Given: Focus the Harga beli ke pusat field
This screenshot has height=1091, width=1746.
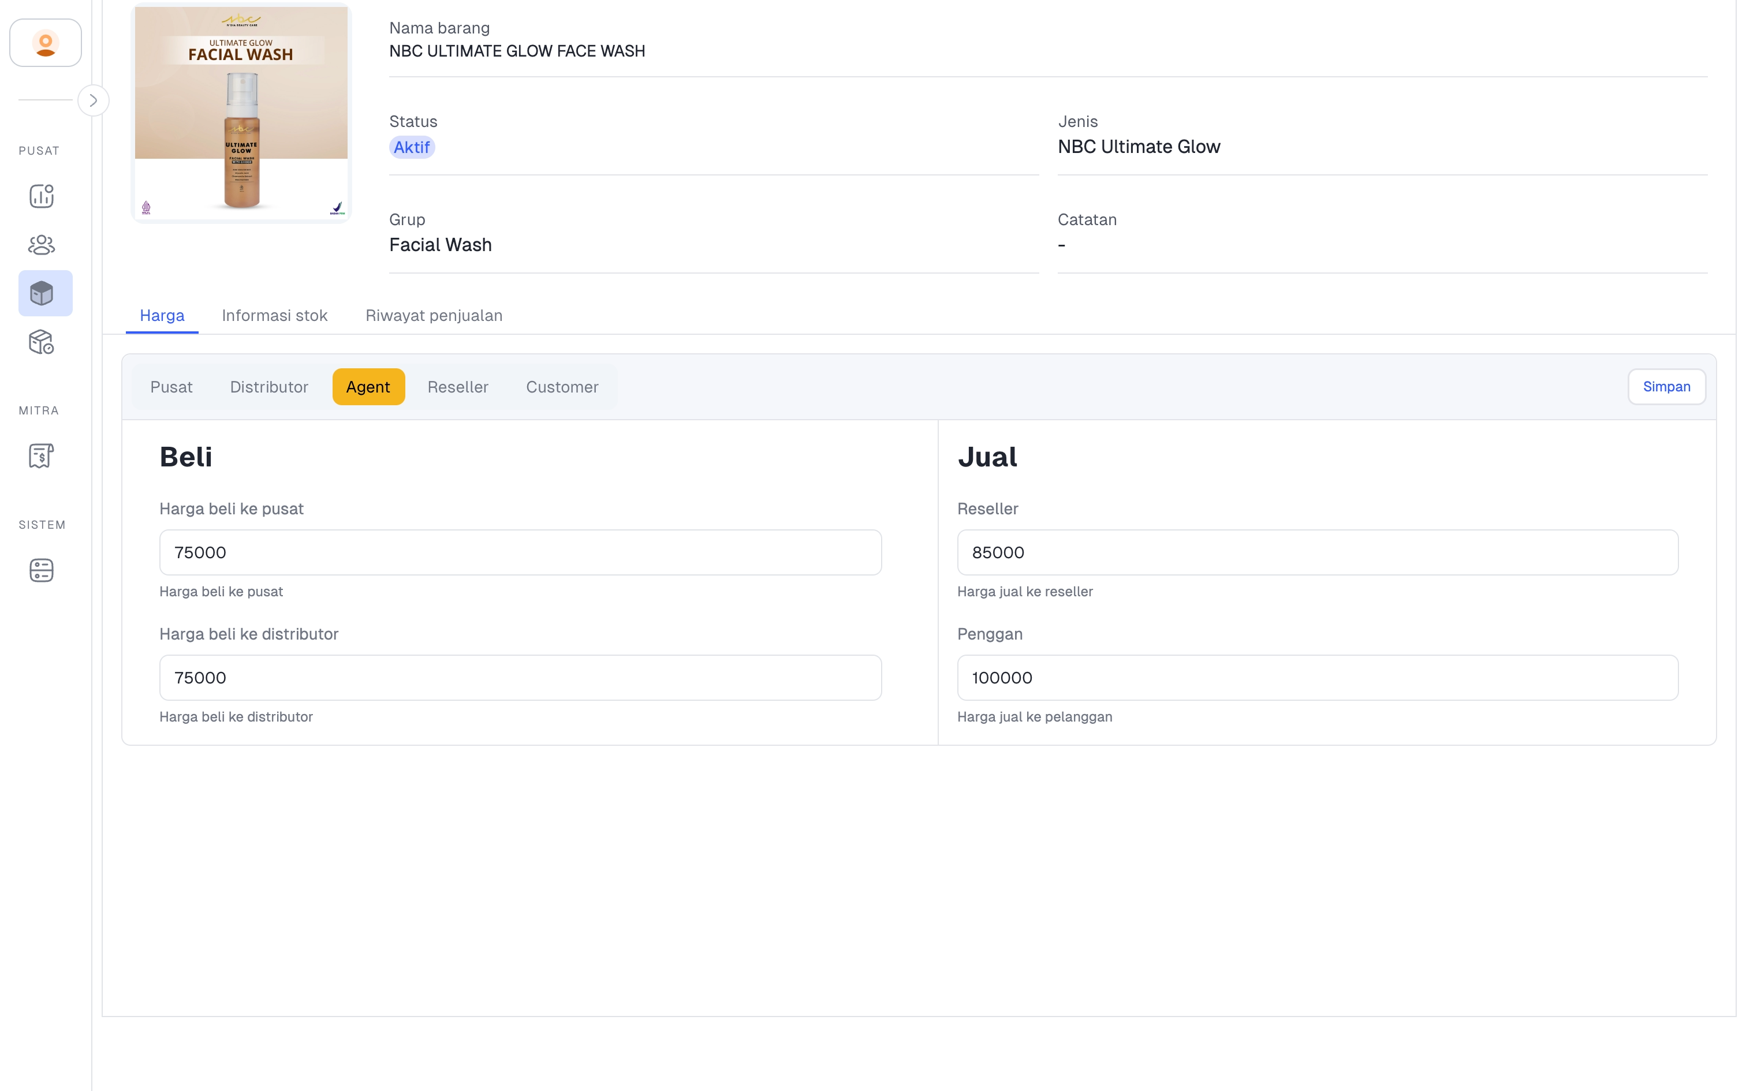Looking at the screenshot, I should pos(520,552).
